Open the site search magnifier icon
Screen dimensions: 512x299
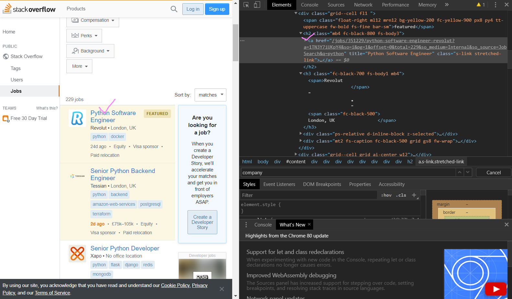(x=174, y=9)
